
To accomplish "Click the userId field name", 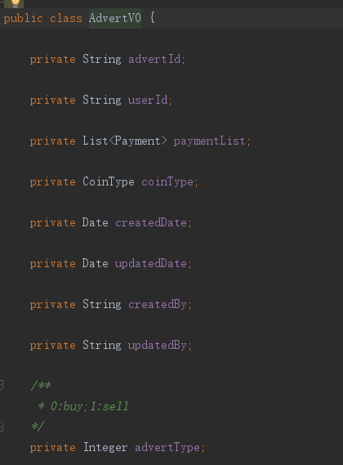I will 148,100.
